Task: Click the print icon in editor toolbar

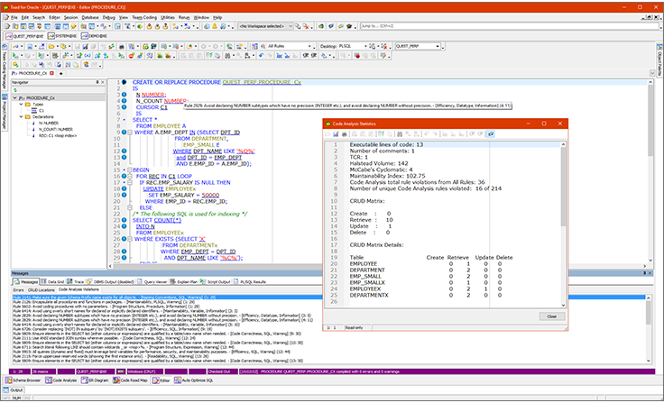Action: 122,46
